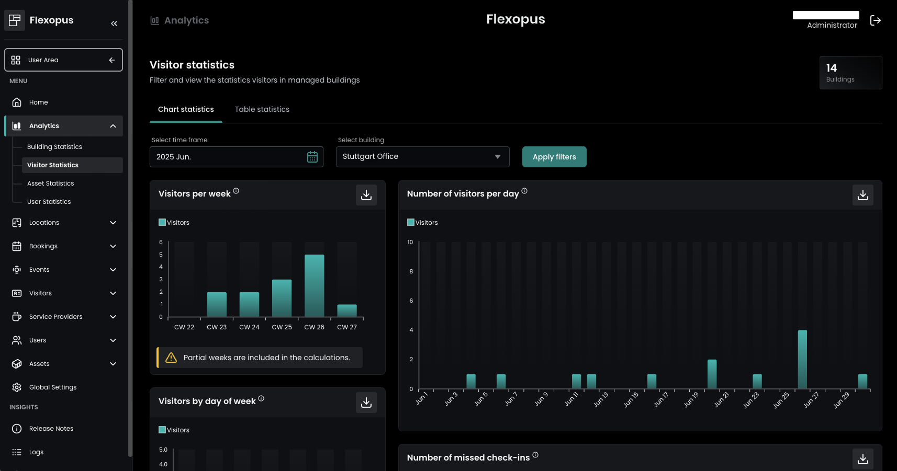Image resolution: width=897 pixels, height=471 pixels.
Task: Open Building Statistics in the sidebar
Action: pos(54,147)
